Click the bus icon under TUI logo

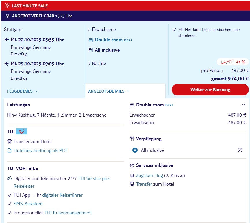pos(10,141)
